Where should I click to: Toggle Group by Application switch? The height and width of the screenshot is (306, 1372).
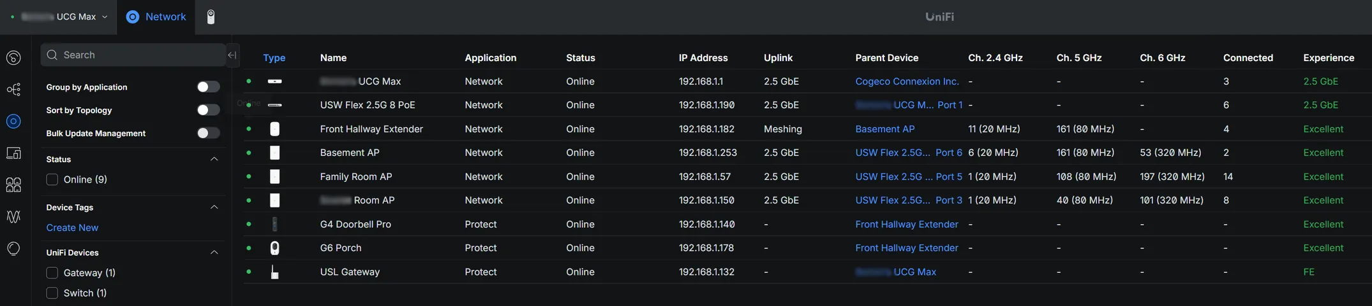click(x=208, y=87)
